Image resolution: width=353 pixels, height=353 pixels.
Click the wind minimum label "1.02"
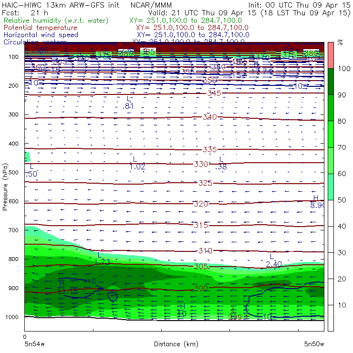(x=137, y=167)
